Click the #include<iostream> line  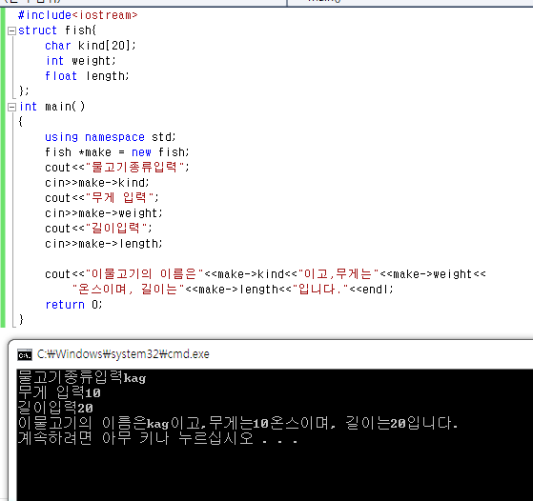point(78,15)
